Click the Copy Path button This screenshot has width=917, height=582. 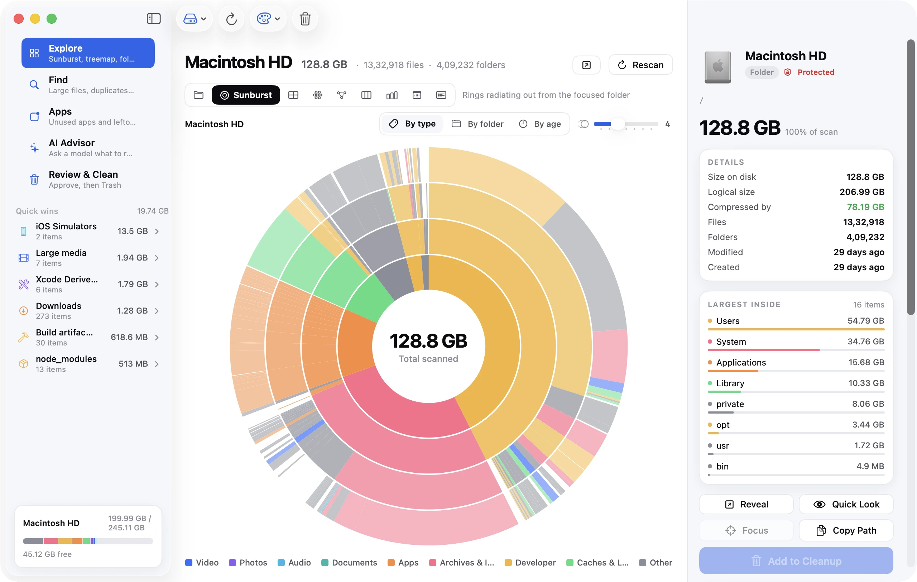tap(846, 530)
